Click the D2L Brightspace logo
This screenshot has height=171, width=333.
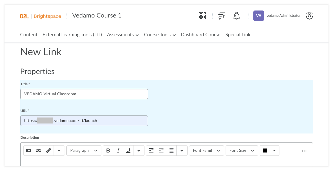point(41,16)
